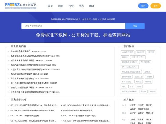
Task: Open the 团体 navigation item
Action: 92,6
